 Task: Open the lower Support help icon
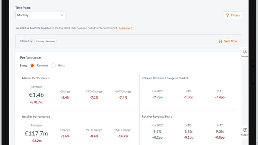coord(245,130)
